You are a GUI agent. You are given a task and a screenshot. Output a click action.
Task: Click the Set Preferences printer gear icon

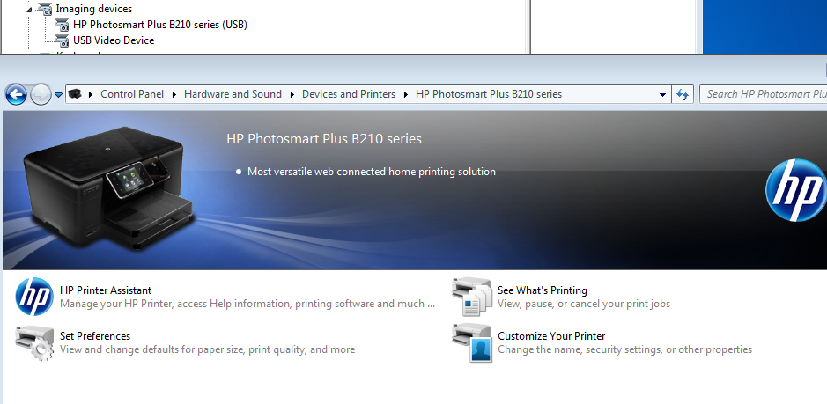[x=34, y=342]
